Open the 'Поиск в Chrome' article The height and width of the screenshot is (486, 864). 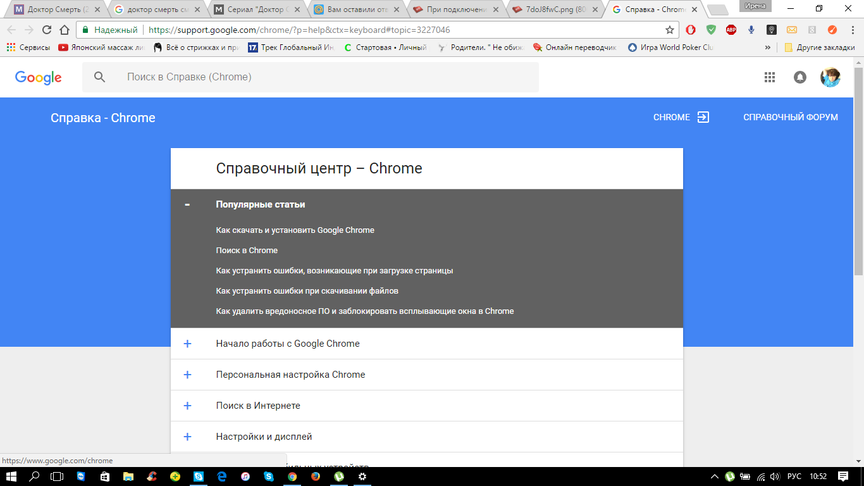click(247, 251)
